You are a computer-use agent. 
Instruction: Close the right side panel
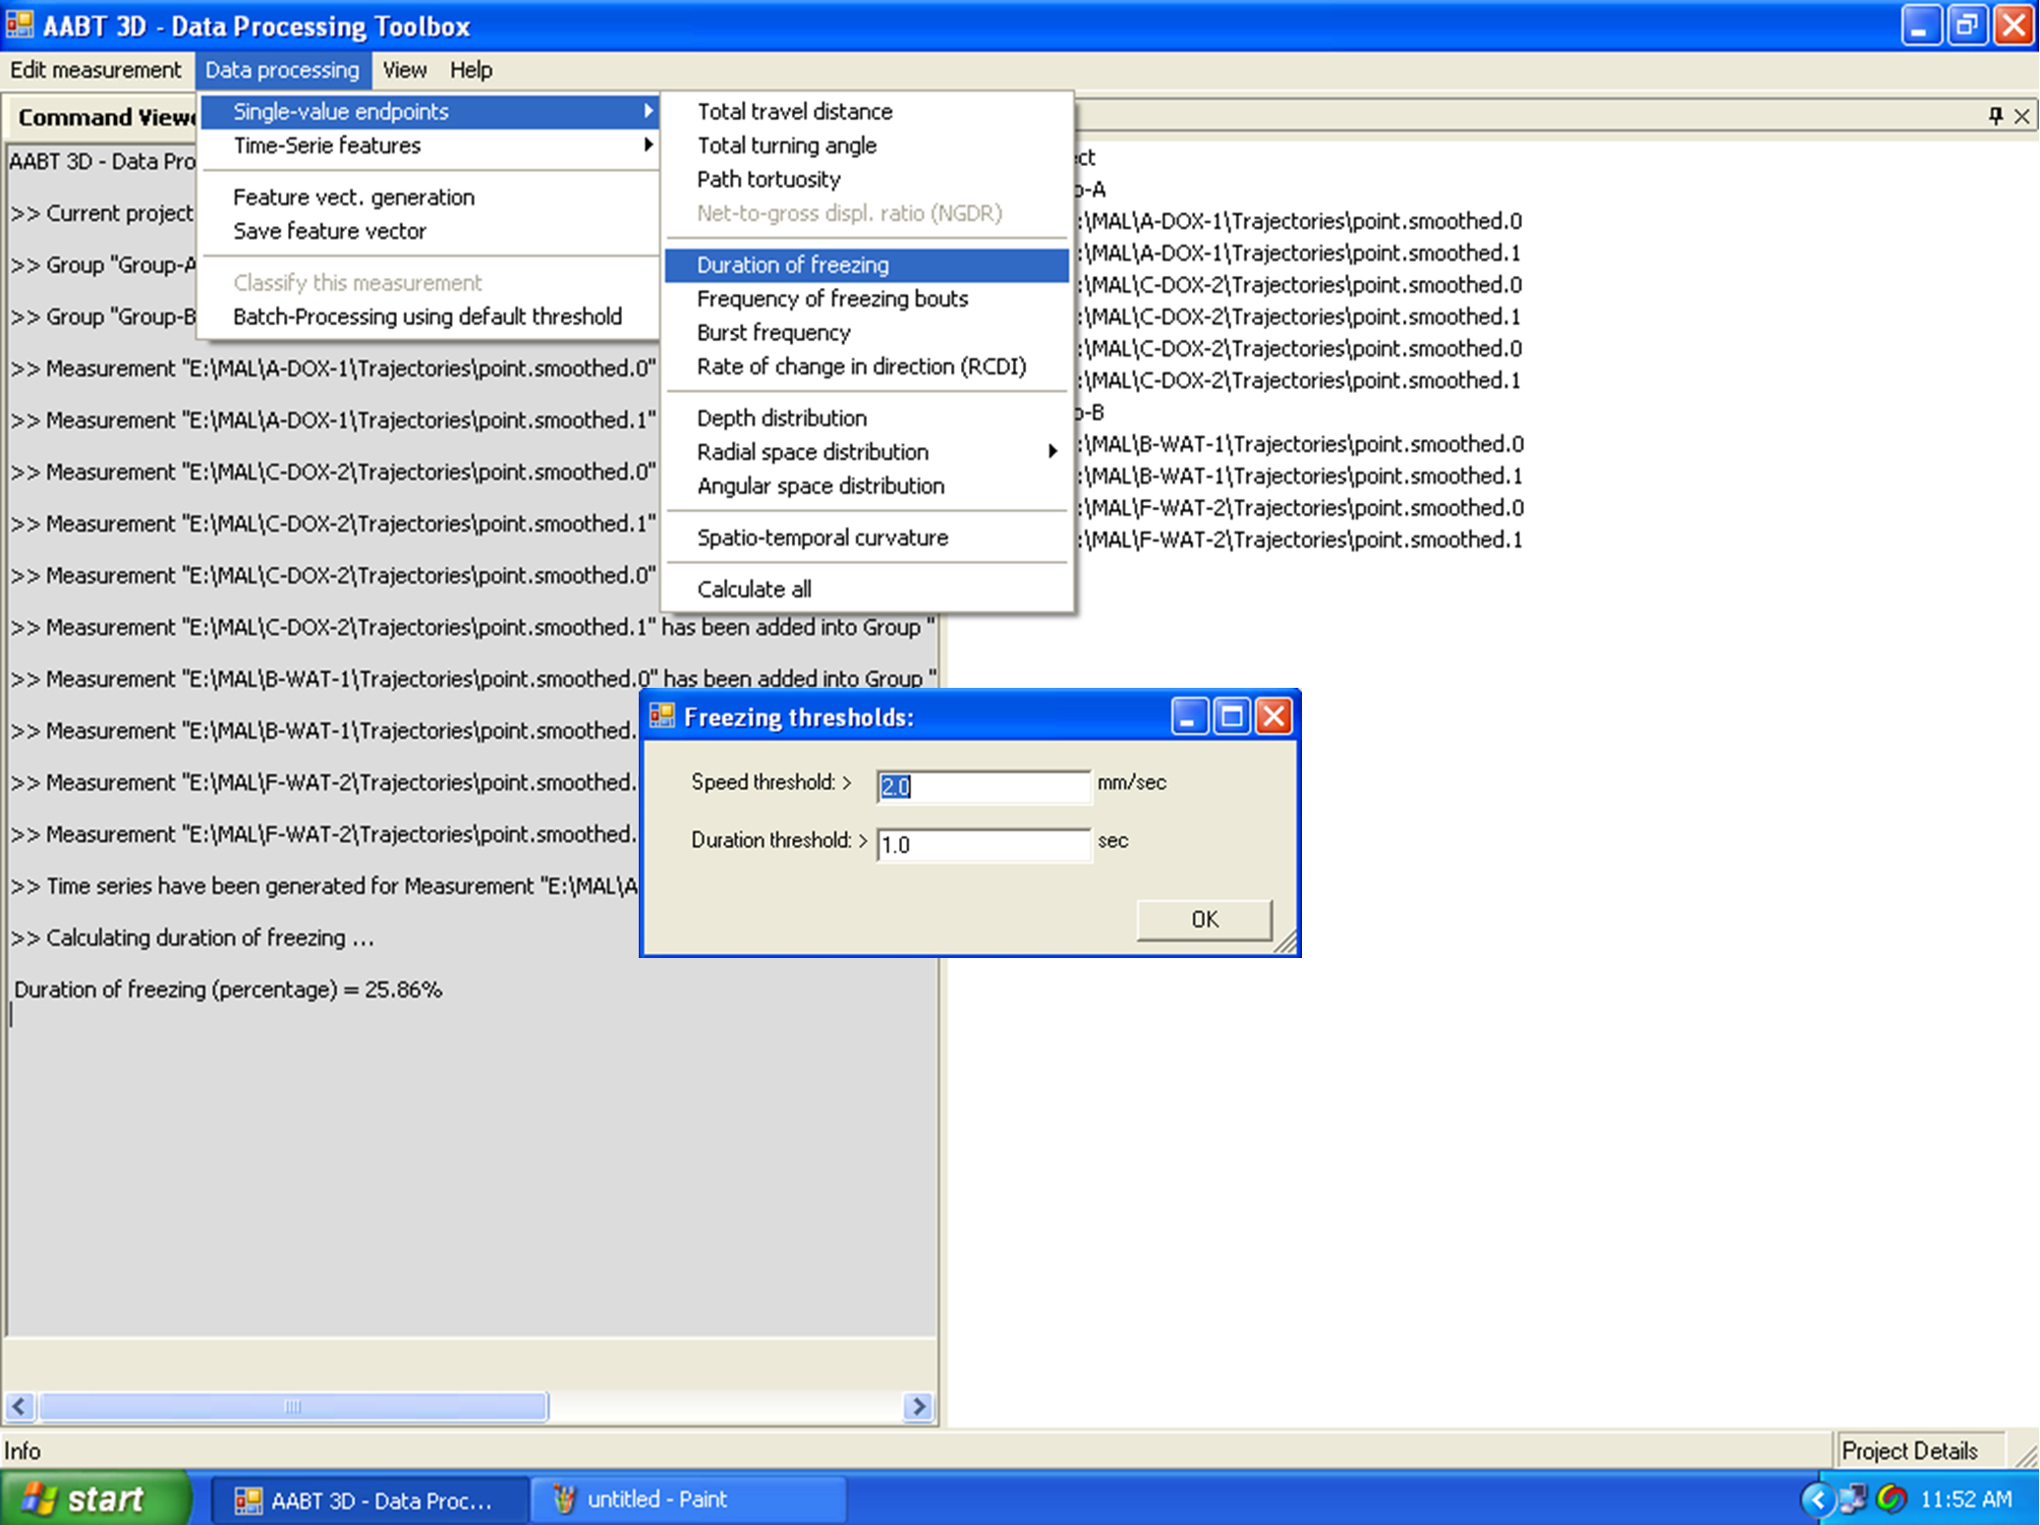pyautogui.click(x=2021, y=116)
